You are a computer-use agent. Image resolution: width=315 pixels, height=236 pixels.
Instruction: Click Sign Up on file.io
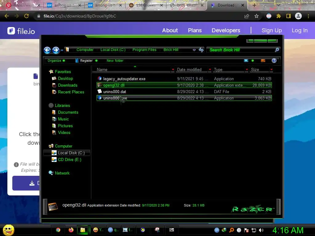(x=272, y=30)
